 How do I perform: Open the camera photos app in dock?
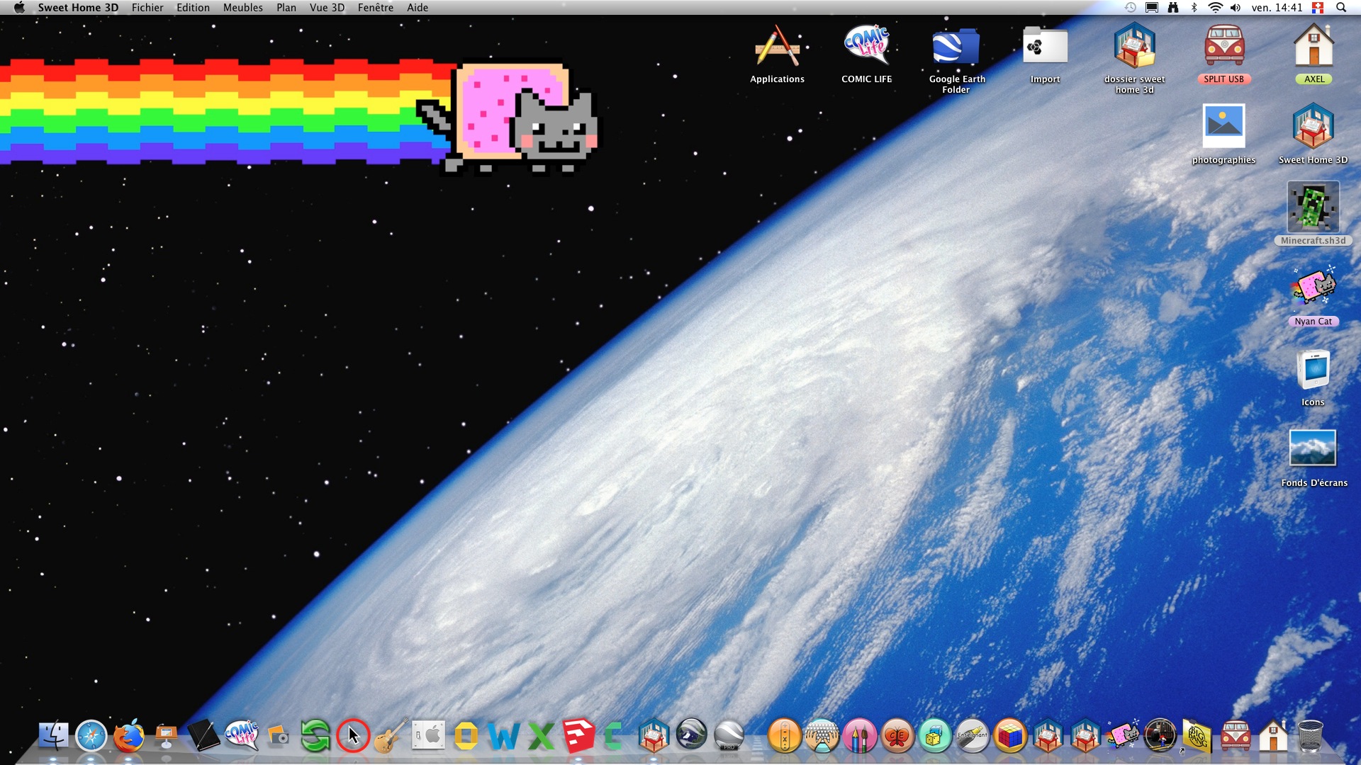click(x=278, y=736)
